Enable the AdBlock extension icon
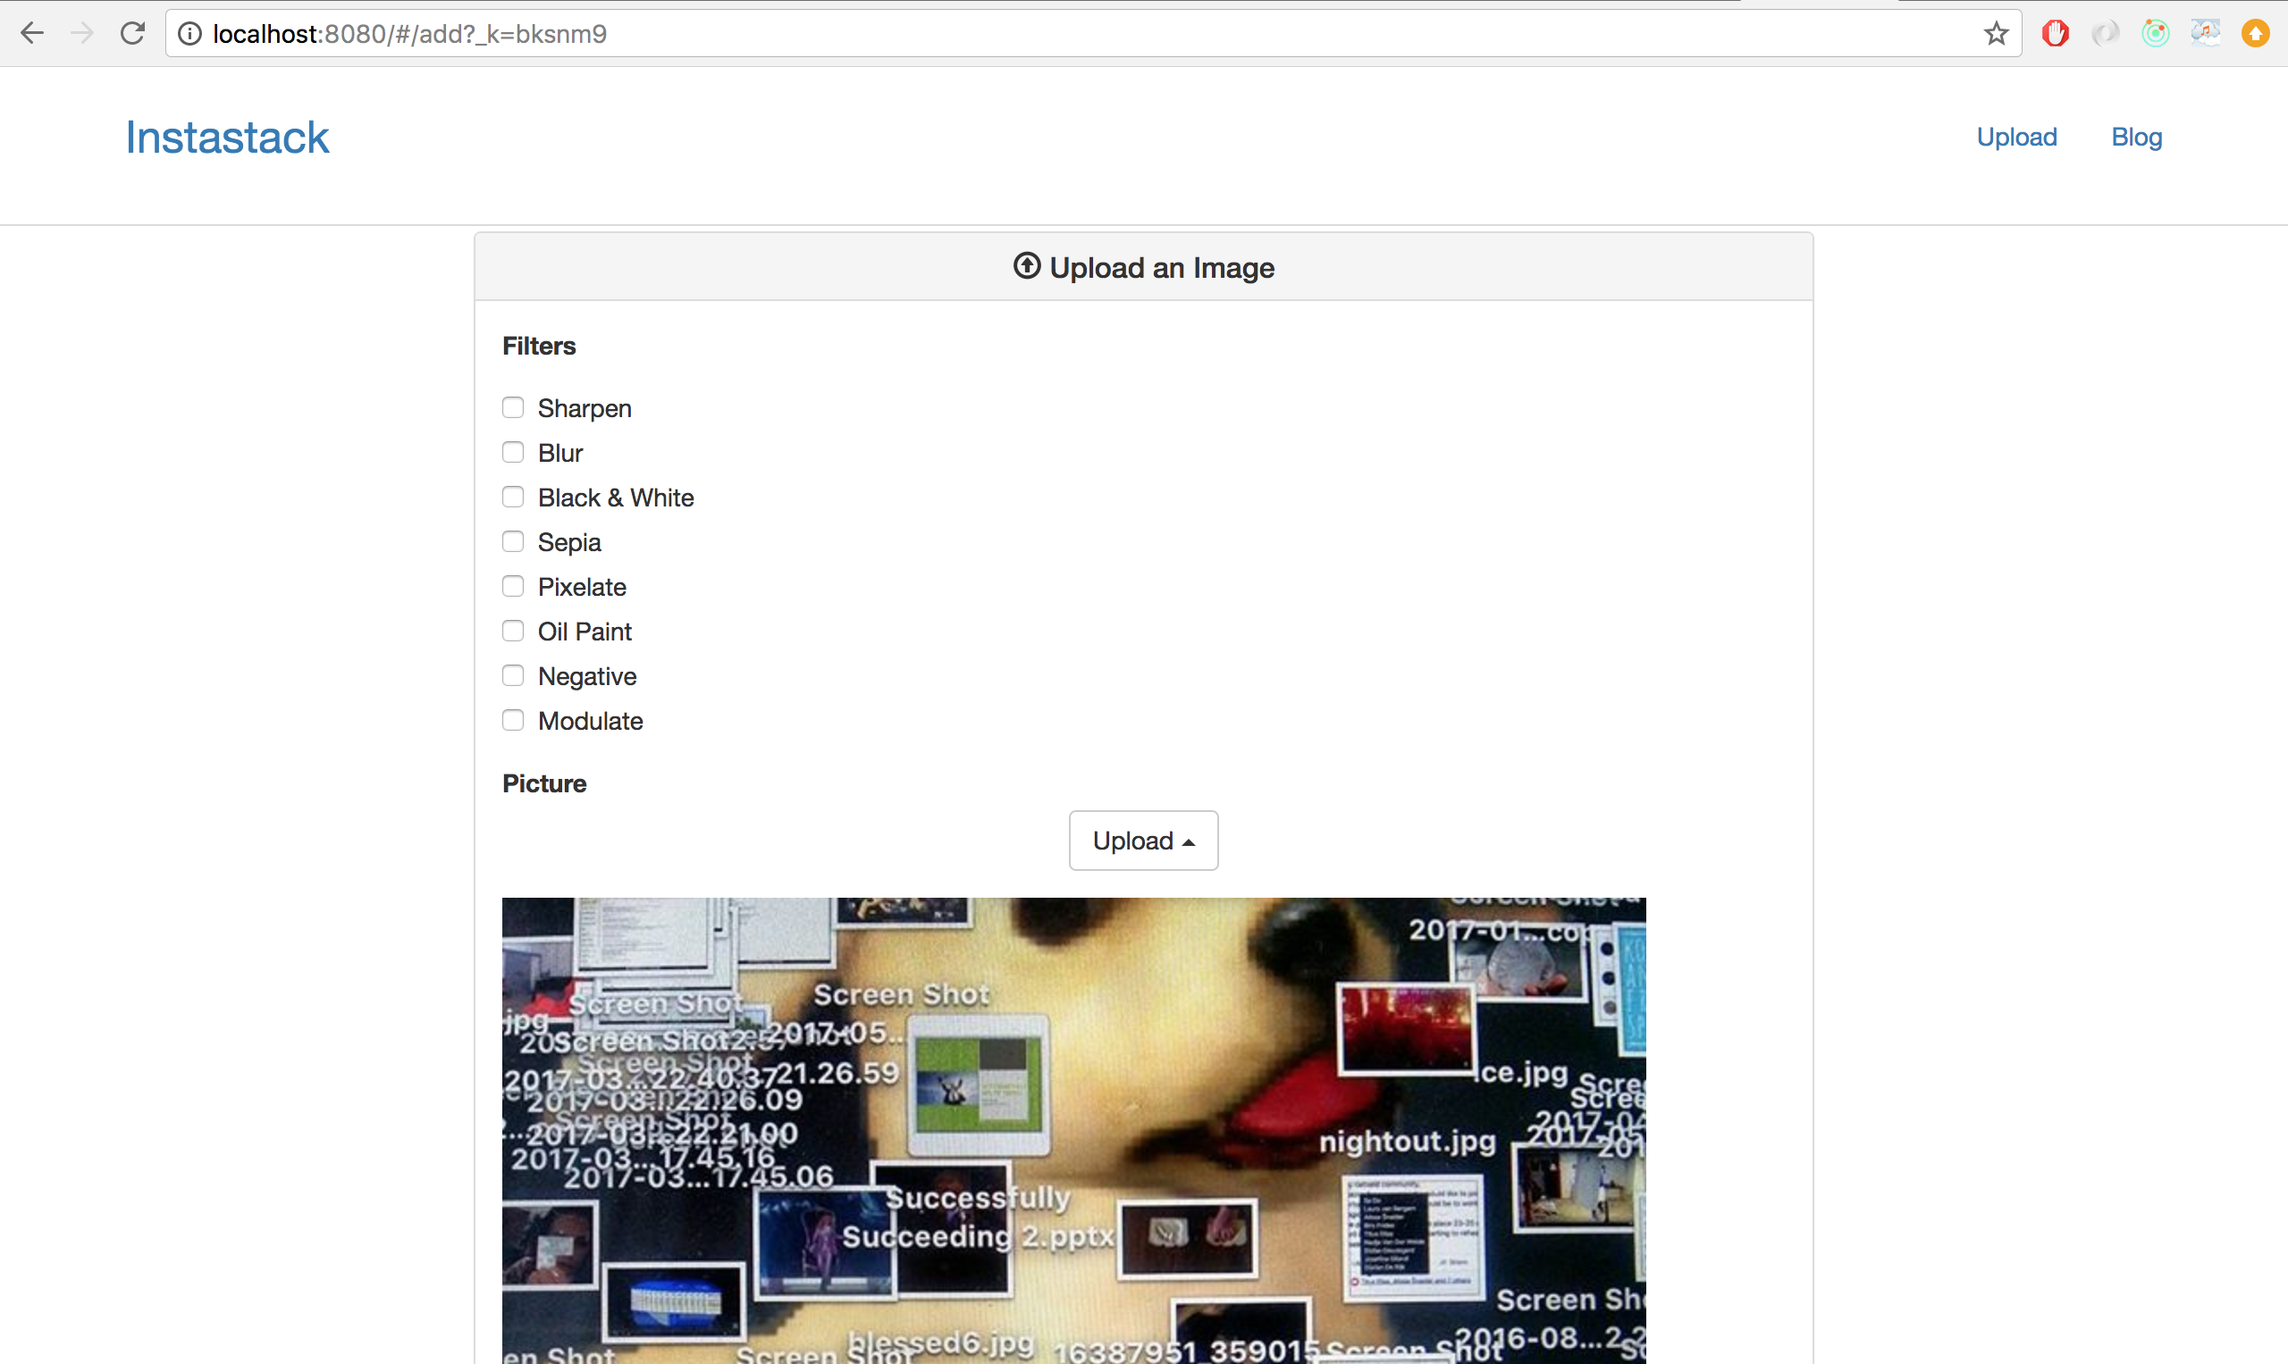 tap(2055, 33)
